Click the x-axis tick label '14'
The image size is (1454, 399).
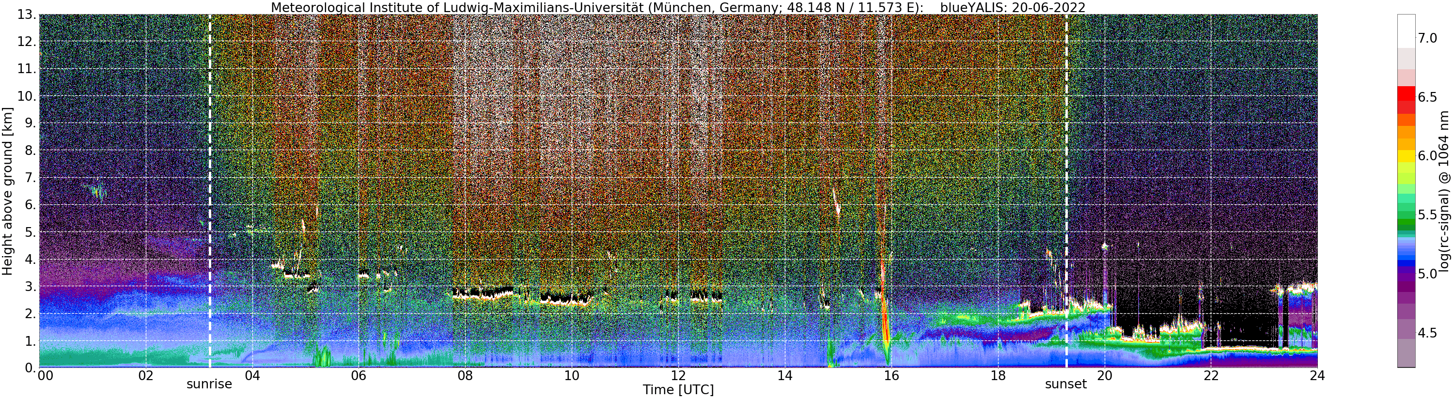tap(784, 375)
